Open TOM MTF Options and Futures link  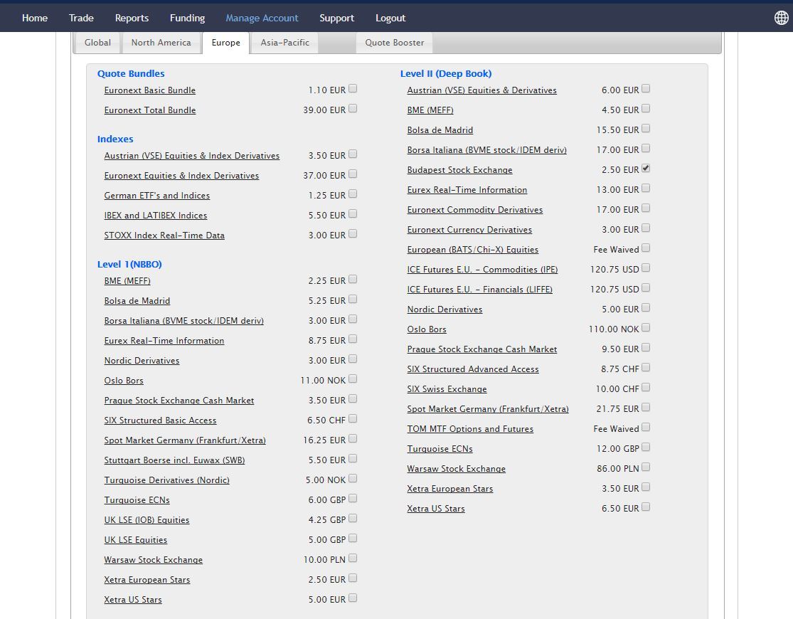(470, 429)
